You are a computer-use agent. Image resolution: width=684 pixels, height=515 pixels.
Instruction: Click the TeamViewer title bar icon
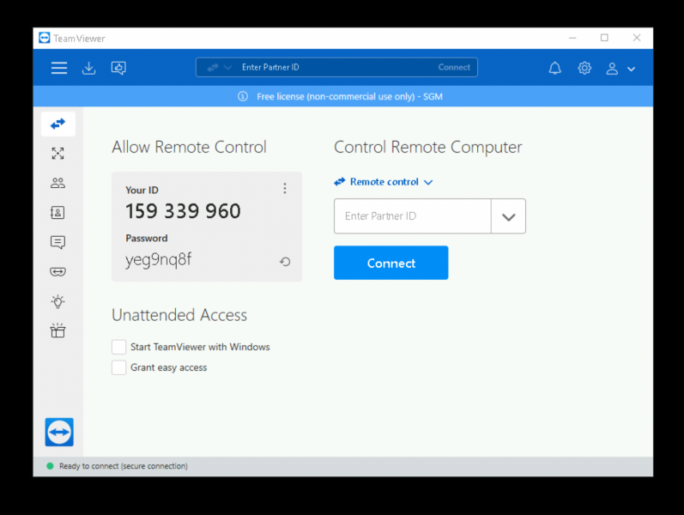[45, 38]
